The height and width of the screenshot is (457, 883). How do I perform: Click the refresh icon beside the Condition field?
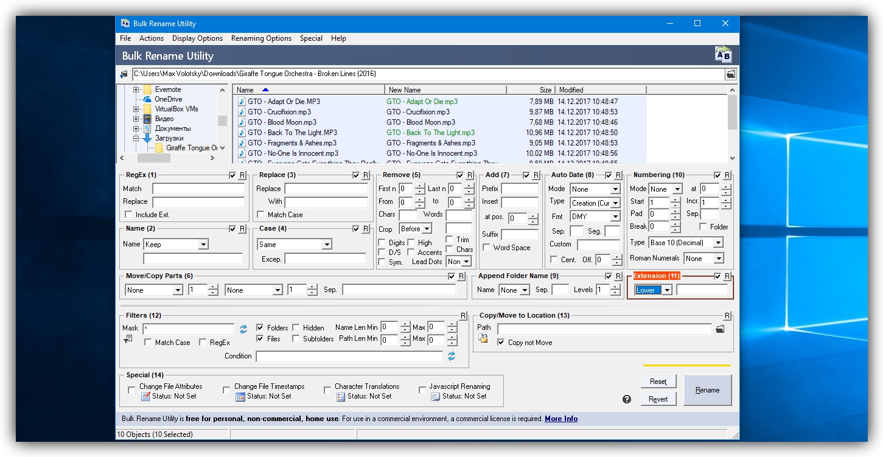(452, 357)
